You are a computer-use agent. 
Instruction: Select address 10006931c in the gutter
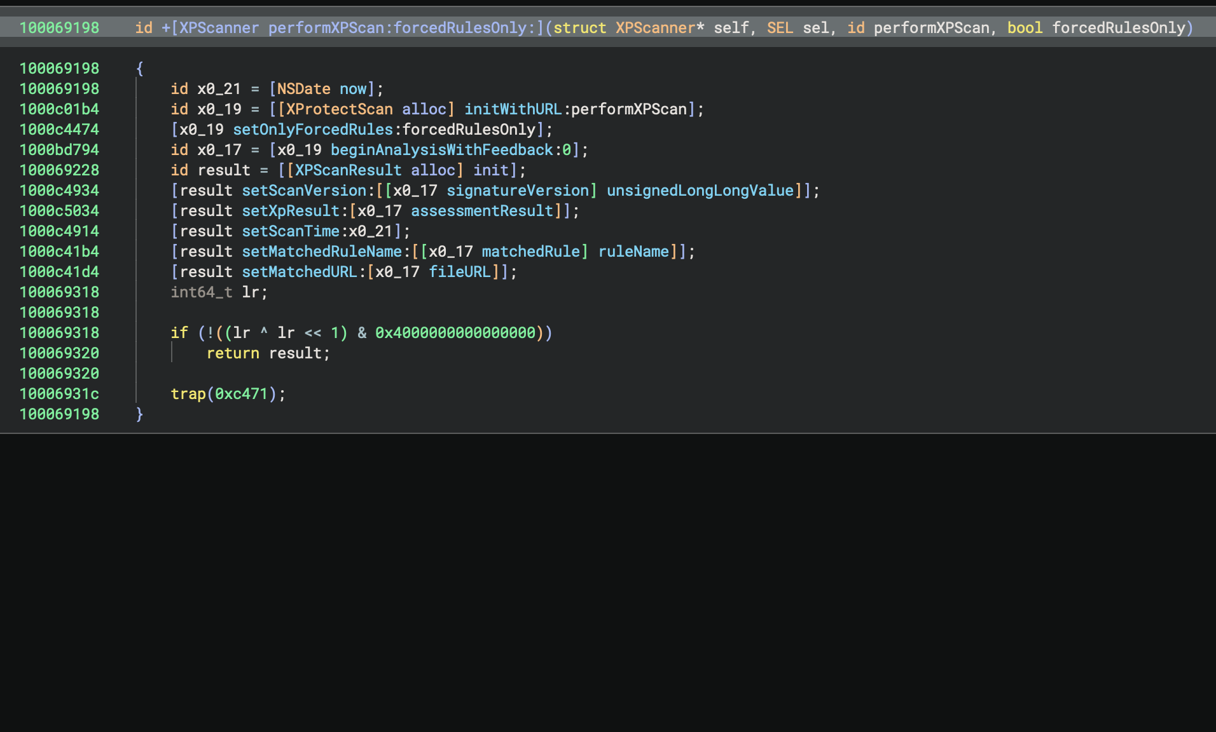[59, 394]
